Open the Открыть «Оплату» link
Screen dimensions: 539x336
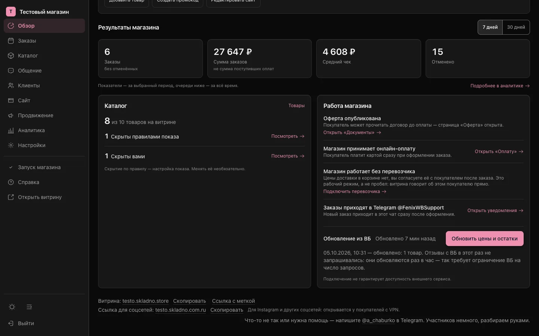point(499,152)
